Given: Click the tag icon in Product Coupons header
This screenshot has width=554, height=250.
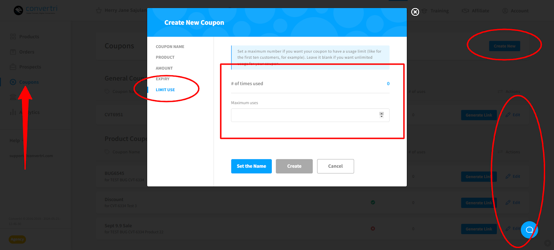Looking at the screenshot, I should coord(107,152).
